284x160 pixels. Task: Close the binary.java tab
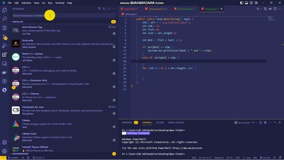[x=221, y=9]
